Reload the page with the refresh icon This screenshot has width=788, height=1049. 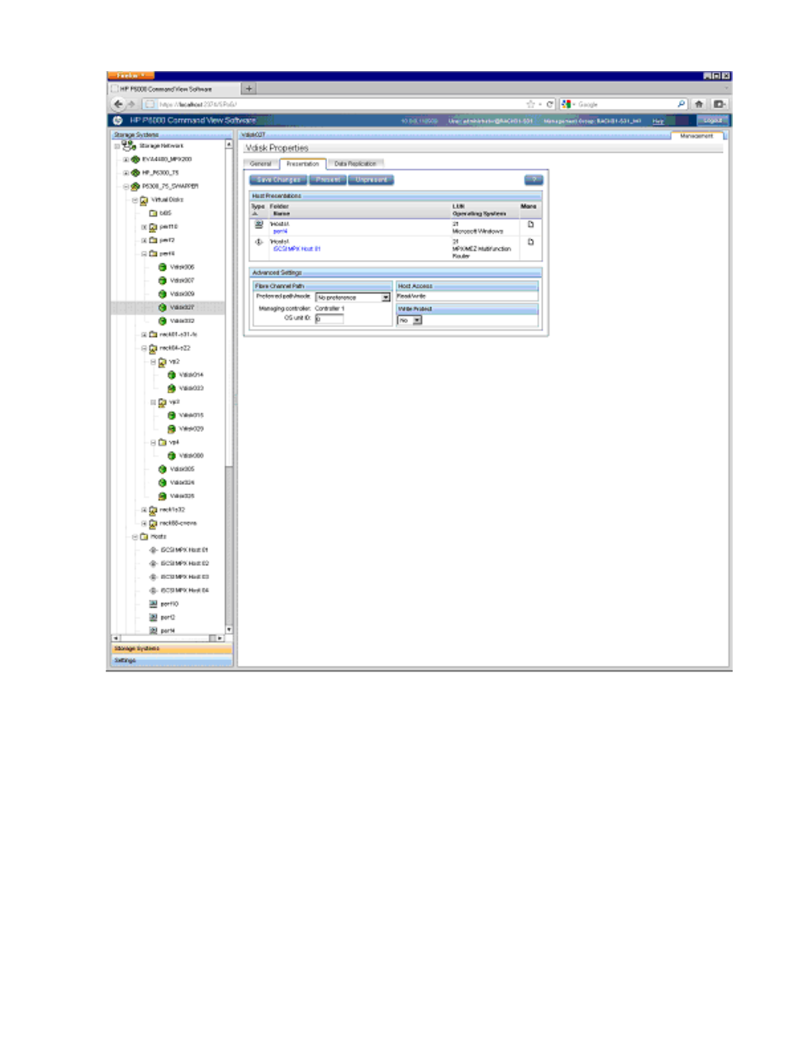(549, 104)
